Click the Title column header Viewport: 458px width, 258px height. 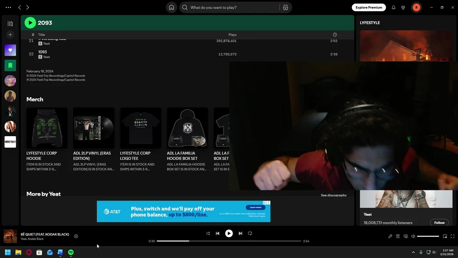[42, 35]
